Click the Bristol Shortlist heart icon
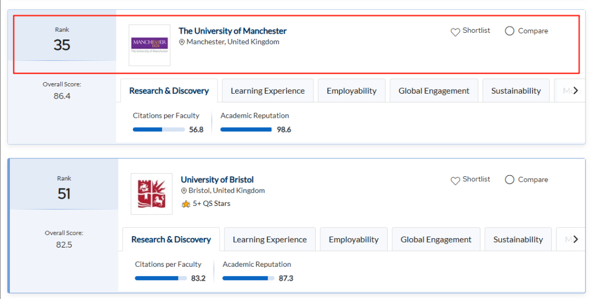The width and height of the screenshot is (593, 299). click(x=455, y=181)
